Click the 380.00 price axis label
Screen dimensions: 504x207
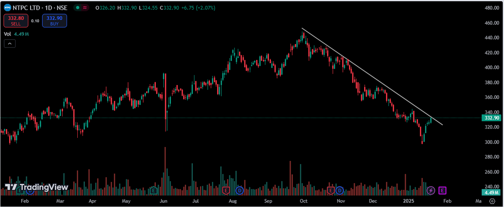(x=491, y=83)
